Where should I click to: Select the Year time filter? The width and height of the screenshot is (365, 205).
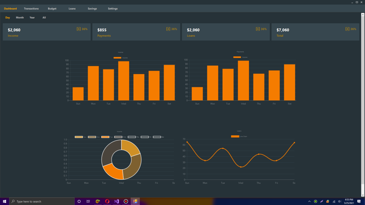[32, 18]
